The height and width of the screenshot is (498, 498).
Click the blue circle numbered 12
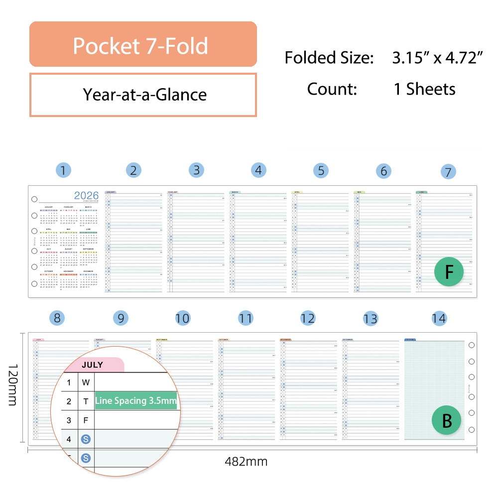(308, 318)
